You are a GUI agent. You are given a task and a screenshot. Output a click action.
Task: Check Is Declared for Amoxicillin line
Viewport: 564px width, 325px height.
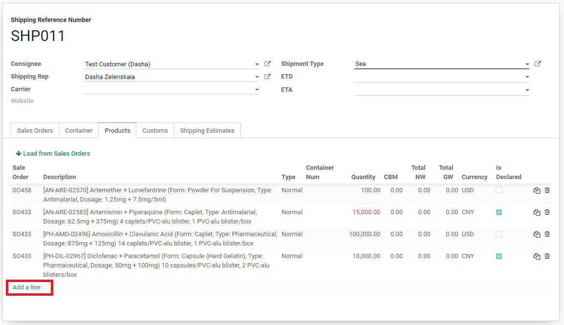pos(499,234)
